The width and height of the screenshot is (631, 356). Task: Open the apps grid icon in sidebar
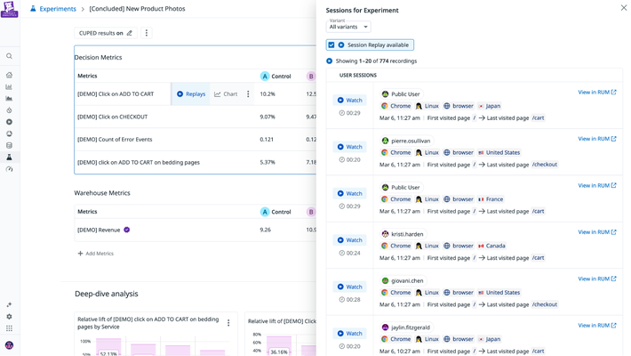tap(9, 328)
